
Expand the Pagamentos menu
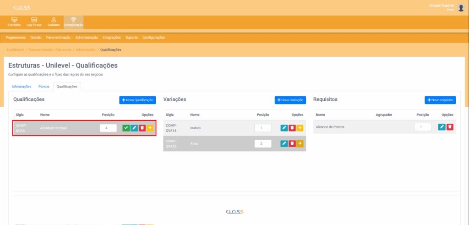pos(16,38)
